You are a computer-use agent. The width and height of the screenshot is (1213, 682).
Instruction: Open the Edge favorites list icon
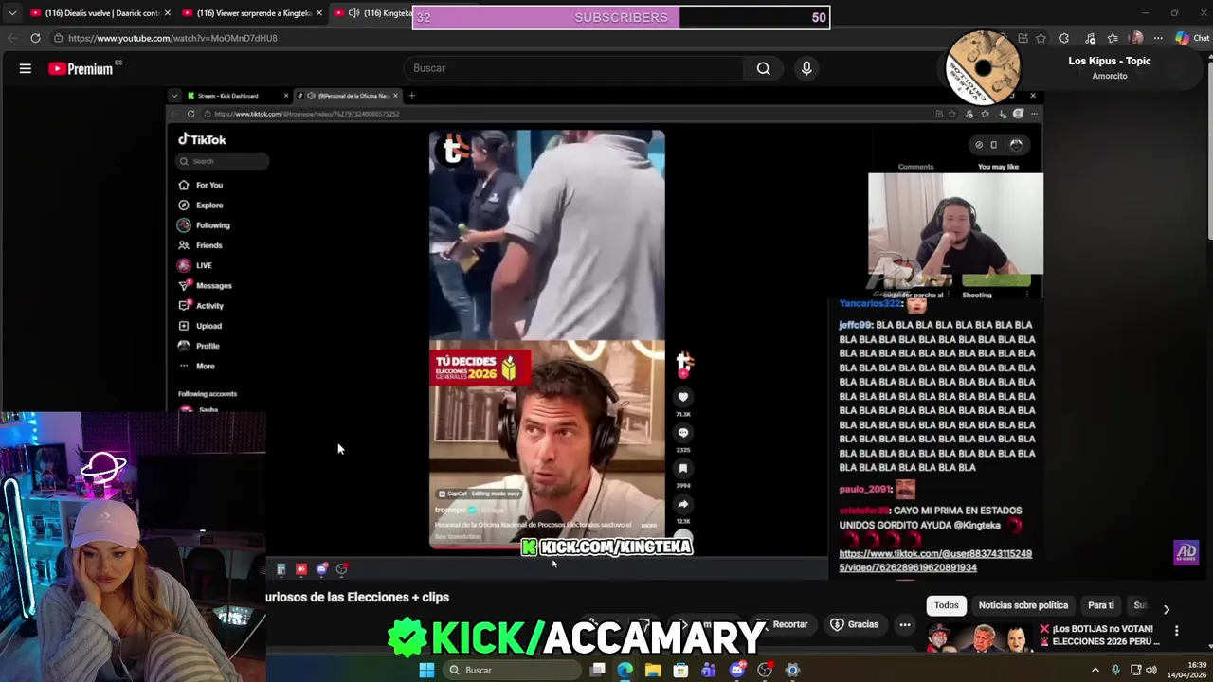coord(1113,38)
